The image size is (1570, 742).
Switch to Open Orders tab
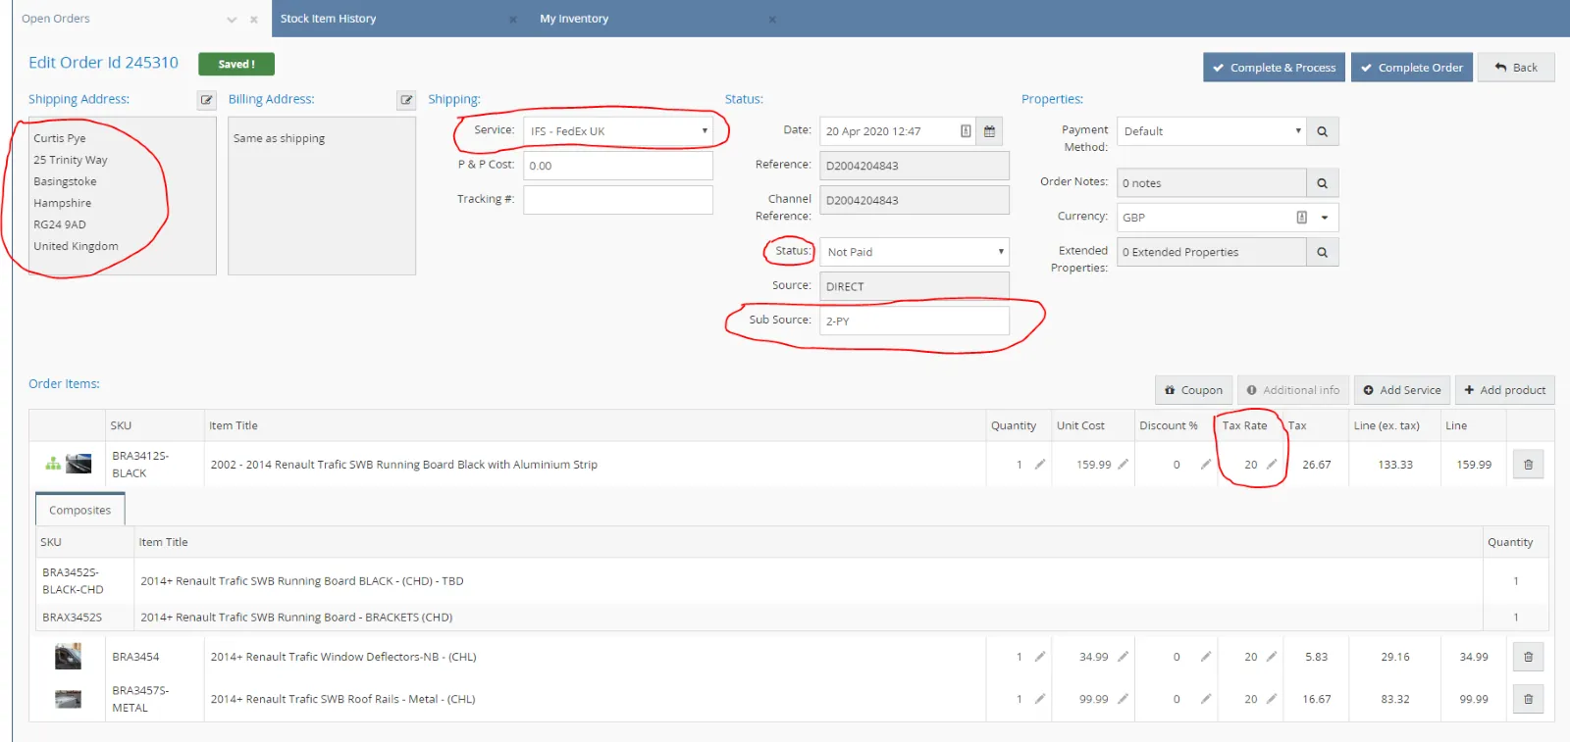(x=56, y=19)
